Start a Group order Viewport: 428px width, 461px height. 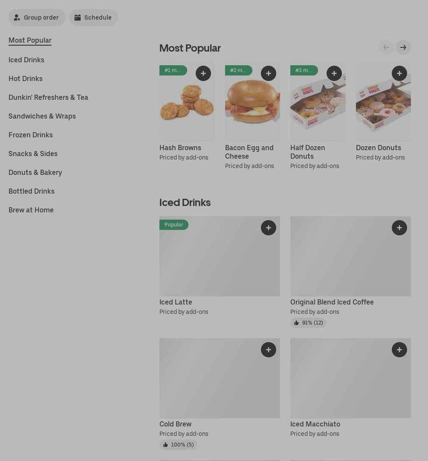[37, 17]
